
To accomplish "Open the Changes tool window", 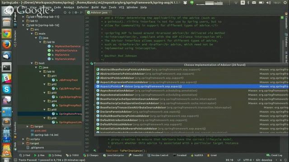I will (x=91, y=155).
